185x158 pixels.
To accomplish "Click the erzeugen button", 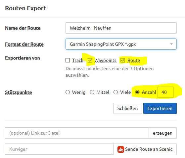I will click(x=162, y=133).
